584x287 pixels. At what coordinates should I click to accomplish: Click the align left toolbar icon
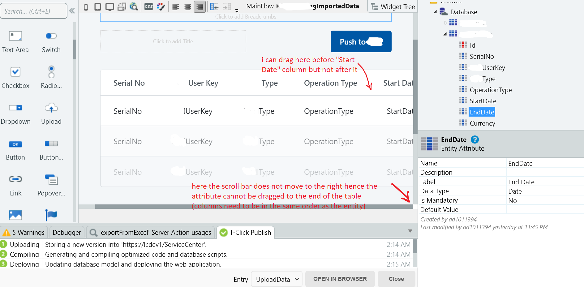click(x=176, y=7)
